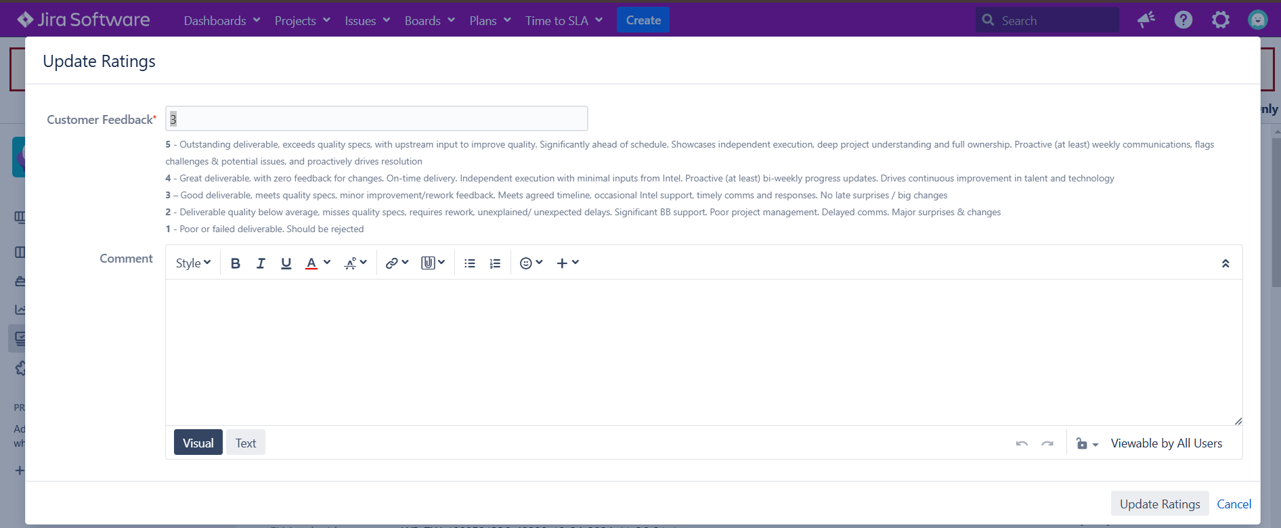Insert a bullet list
Screen dimensions: 1281x528
coord(470,263)
